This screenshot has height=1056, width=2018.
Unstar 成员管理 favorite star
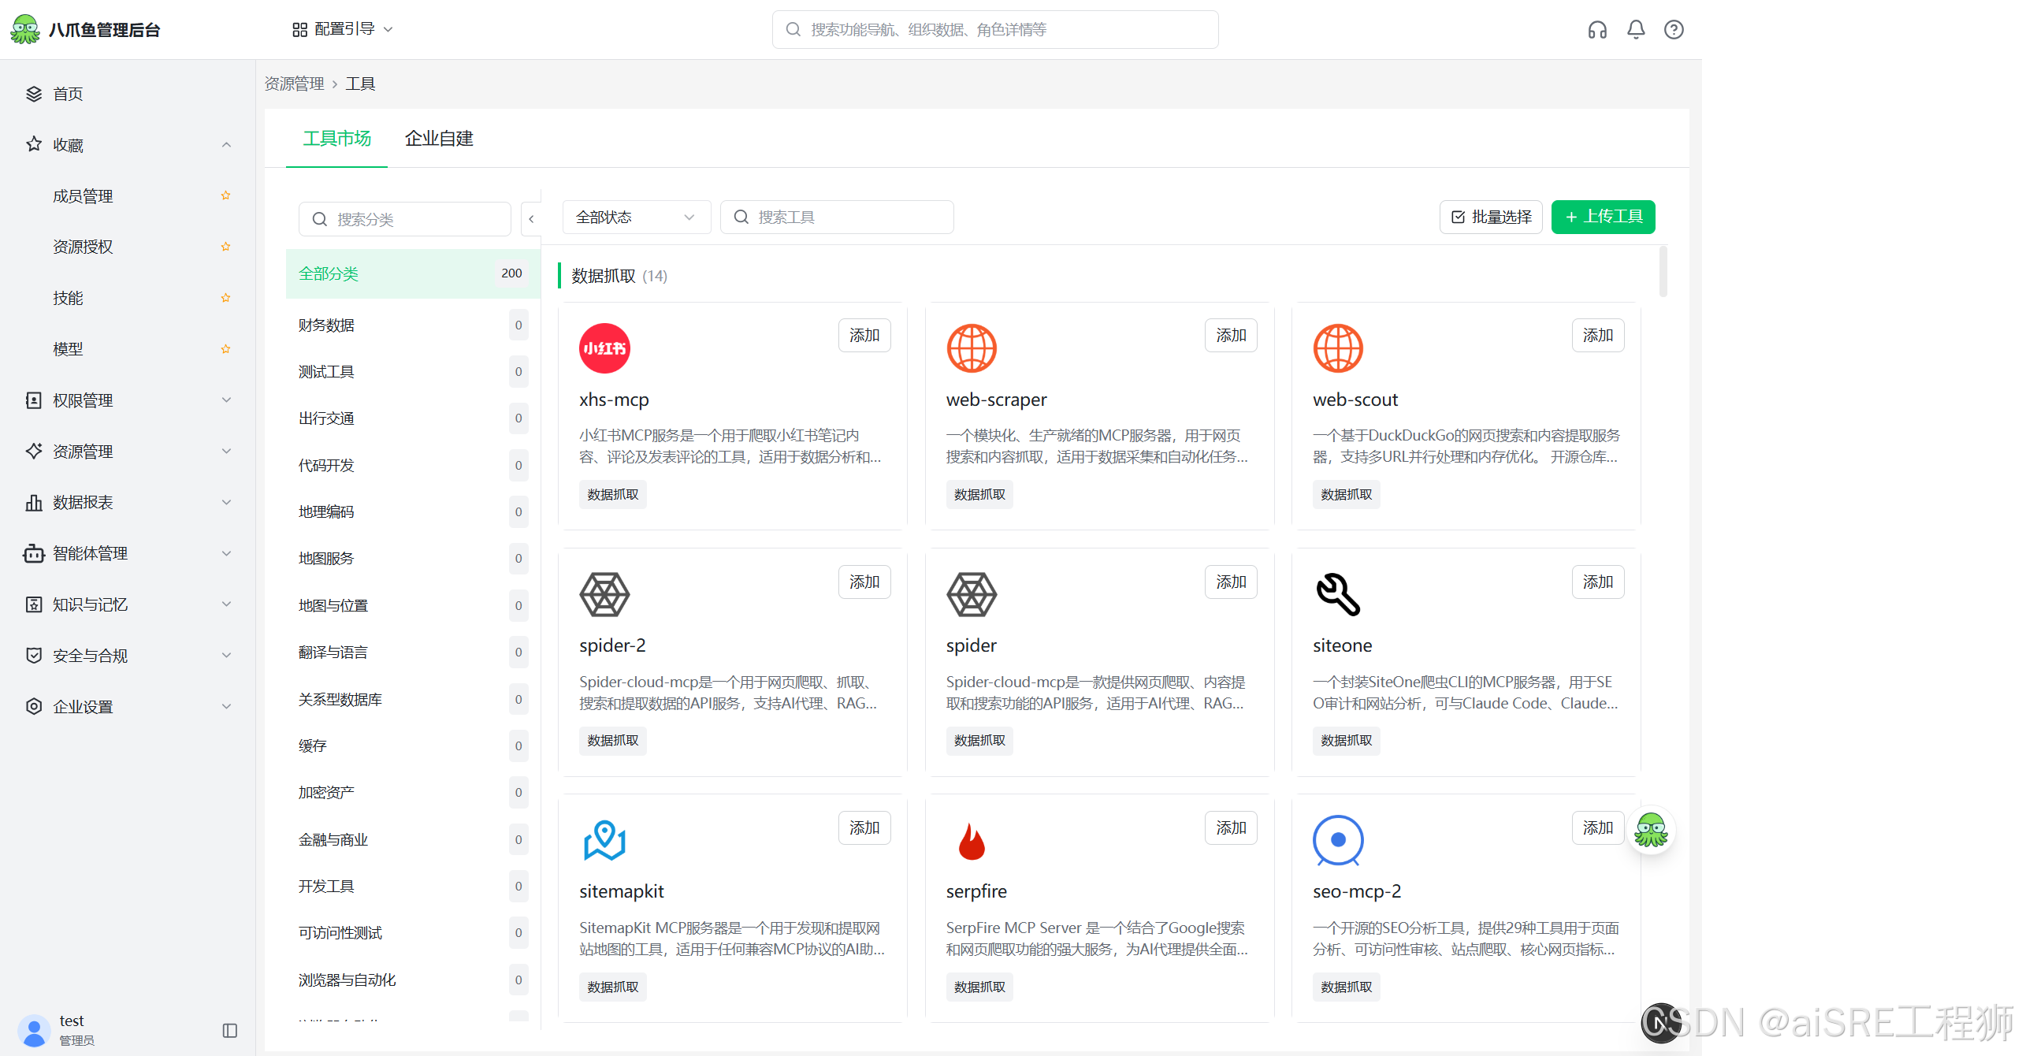coord(225,195)
